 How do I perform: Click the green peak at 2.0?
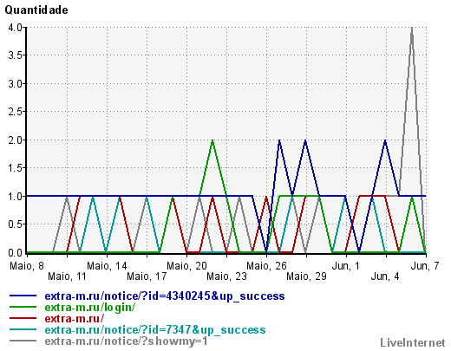click(x=212, y=140)
